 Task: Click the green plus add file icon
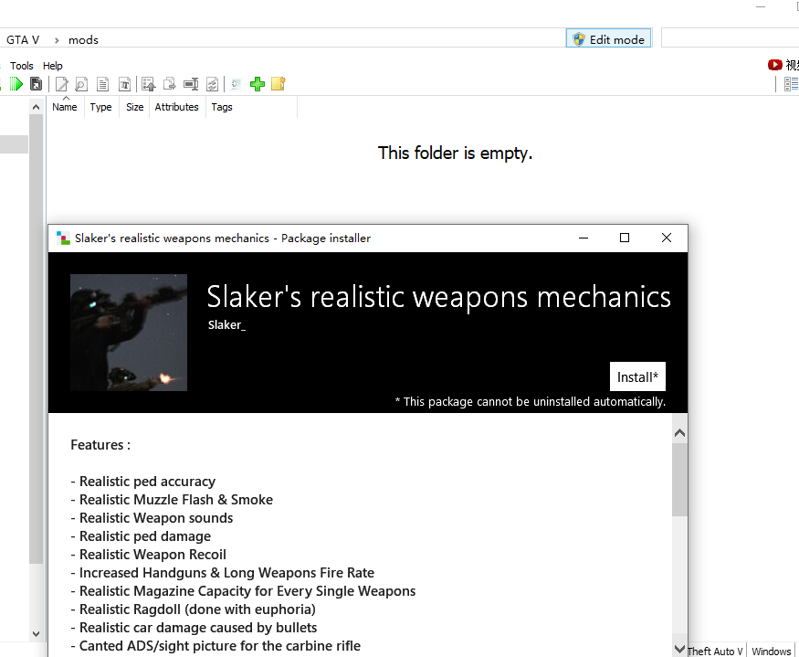click(x=258, y=84)
